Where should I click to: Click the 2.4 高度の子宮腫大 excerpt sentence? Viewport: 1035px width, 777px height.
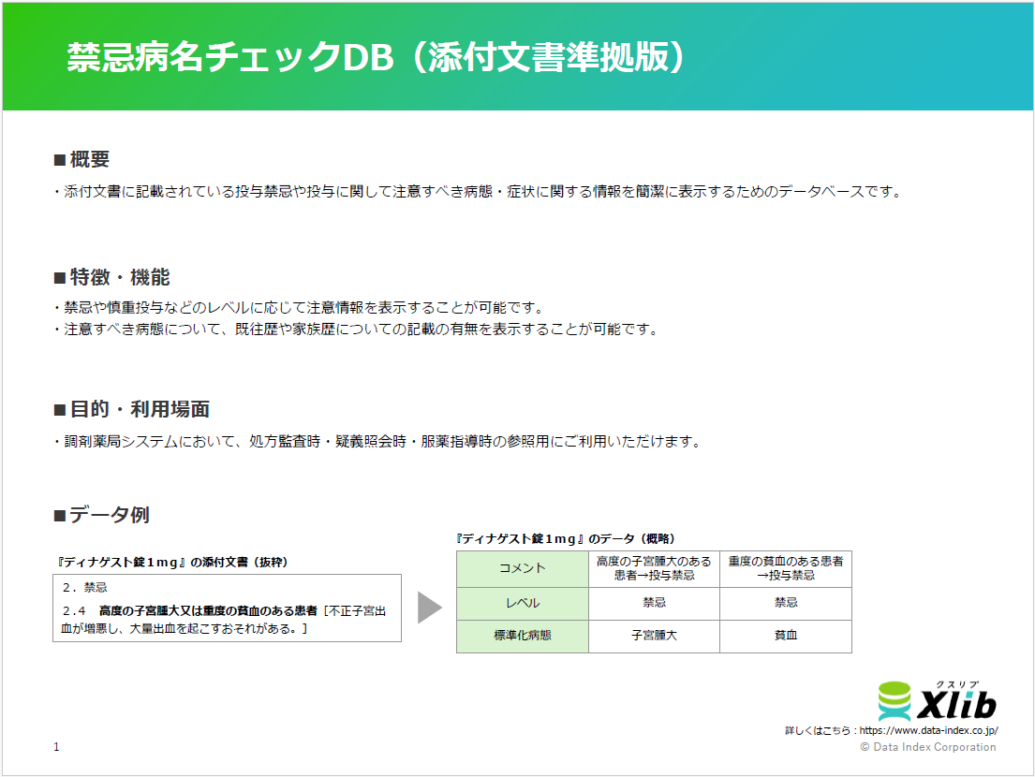[x=224, y=620]
